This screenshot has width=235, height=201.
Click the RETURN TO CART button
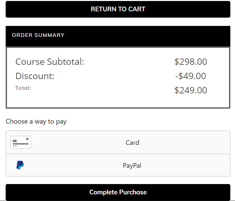click(x=118, y=9)
